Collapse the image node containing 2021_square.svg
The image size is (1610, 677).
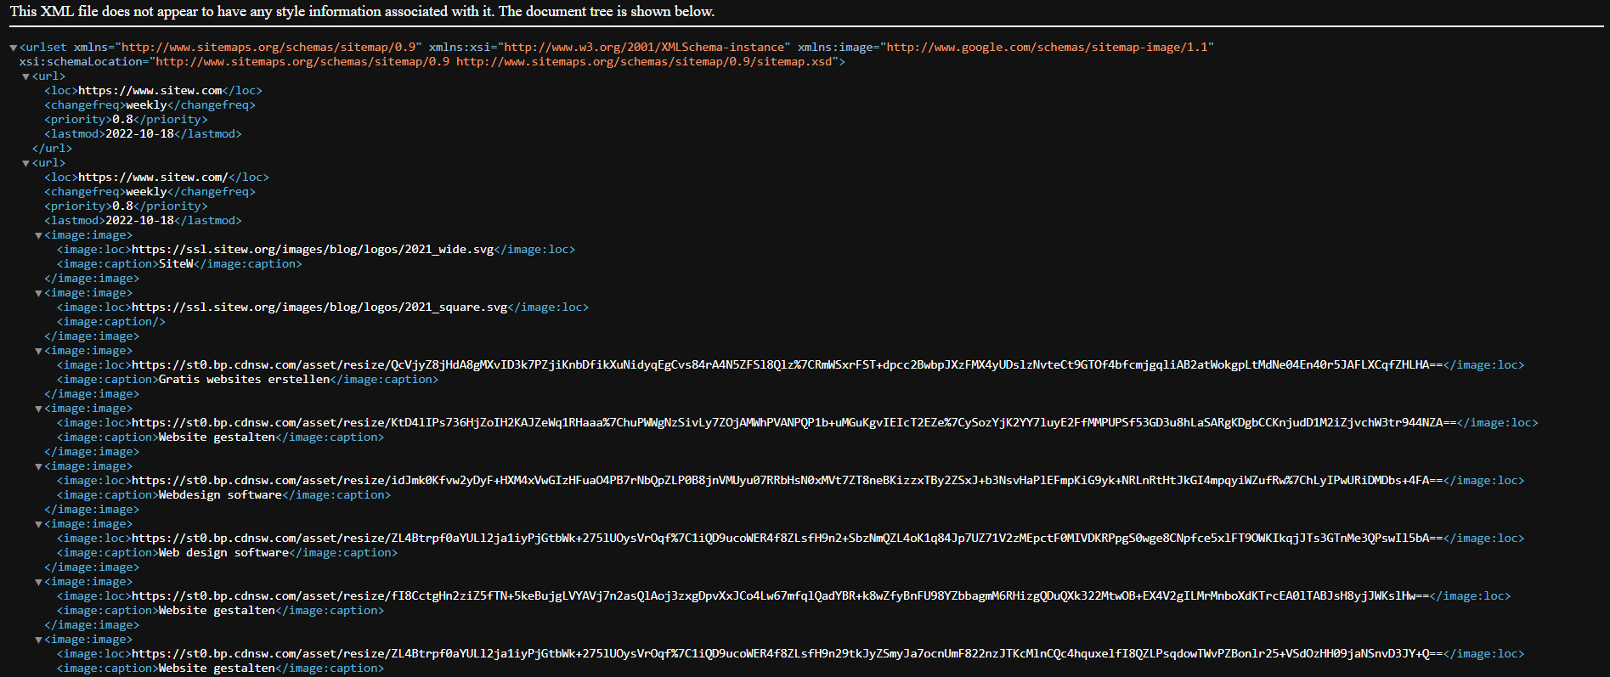point(38,293)
